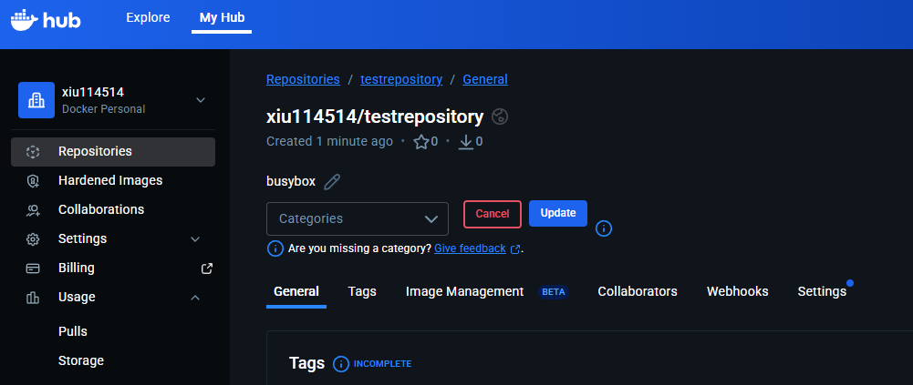
Task: Click the downloads count icon
Action: click(x=466, y=142)
